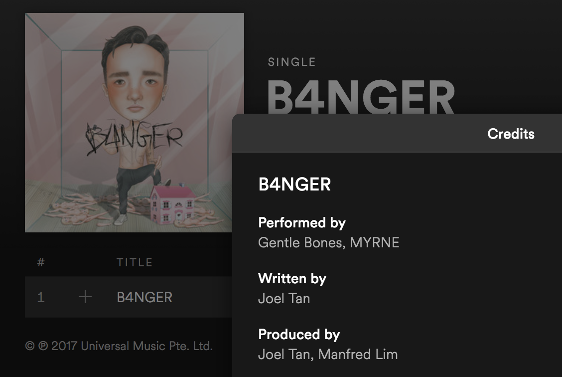Screen dimensions: 562x377
Task: Click the Performed by label
Action: tap(302, 223)
